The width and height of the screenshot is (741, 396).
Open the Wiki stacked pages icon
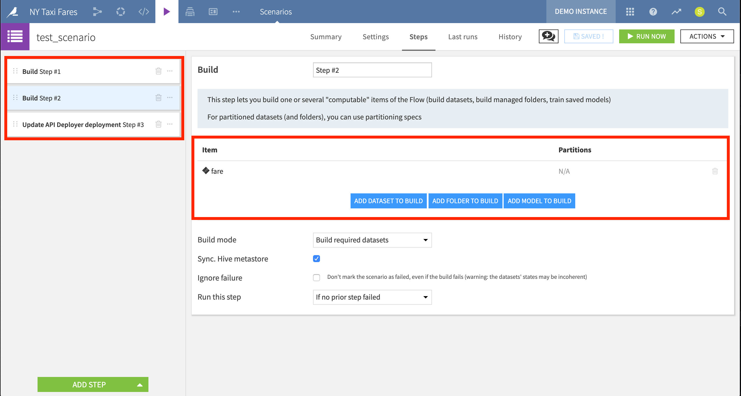pos(190,12)
